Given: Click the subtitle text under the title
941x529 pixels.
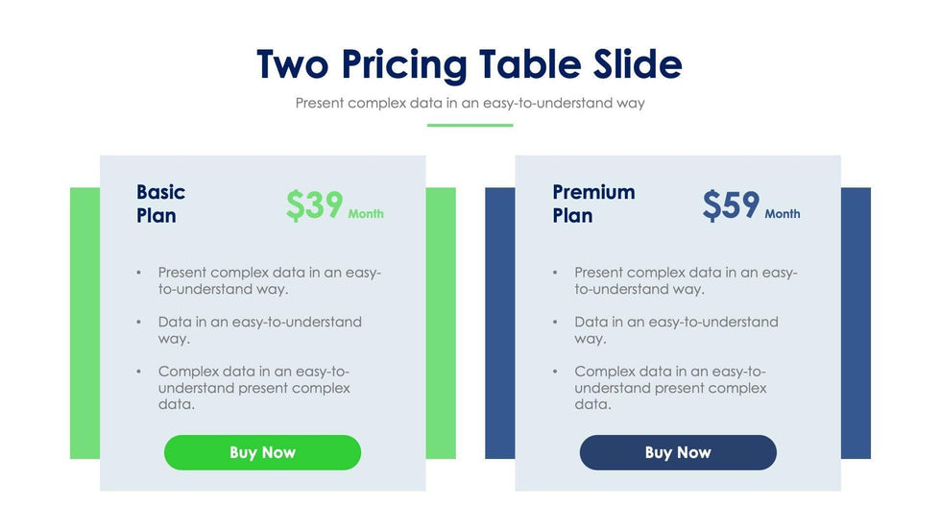Looking at the screenshot, I should pyautogui.click(x=470, y=103).
